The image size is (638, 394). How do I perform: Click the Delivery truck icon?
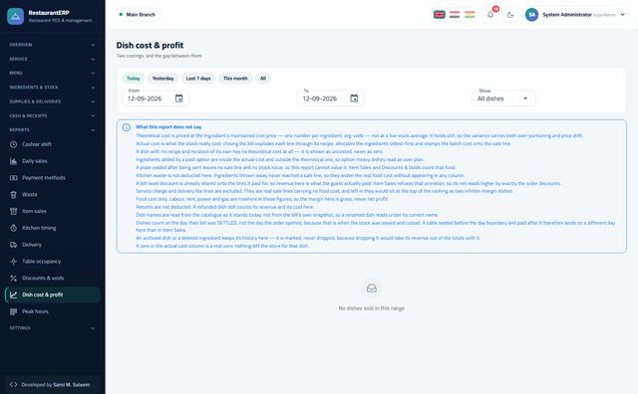tap(13, 245)
